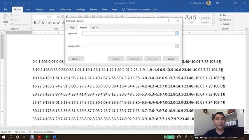
Task: Toggle Italic formatting
Action: tap(39, 23)
